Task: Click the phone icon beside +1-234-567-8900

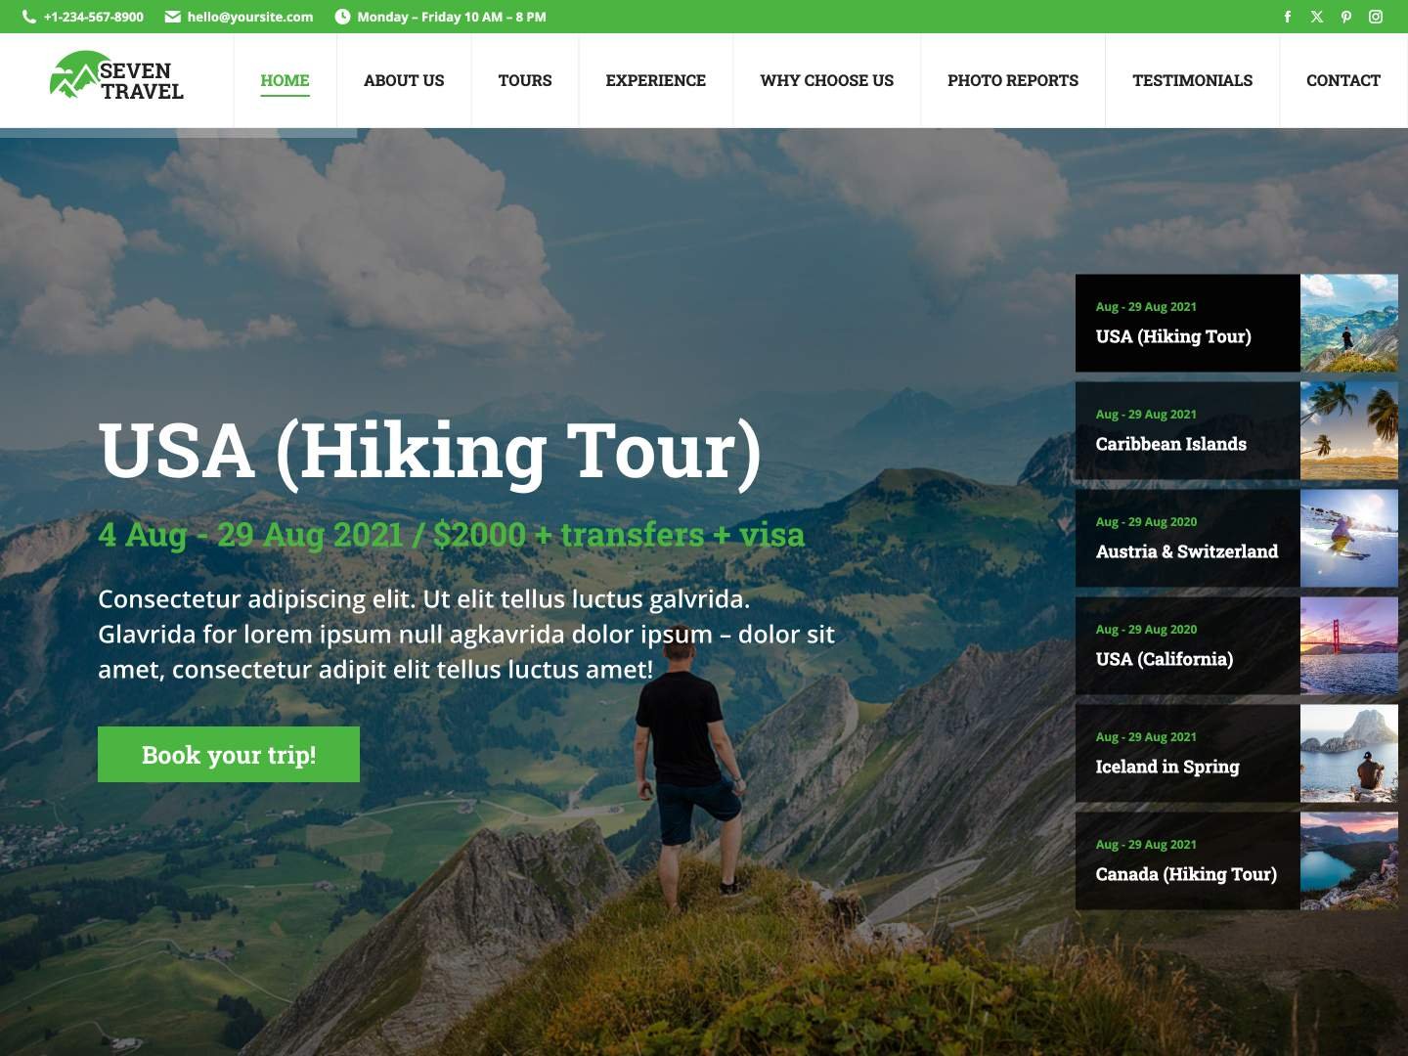Action: (29, 17)
